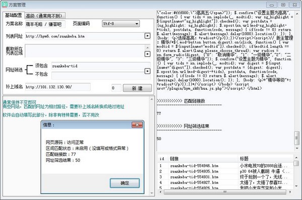Screen dimensions: 302x200
Task: Click the 方案名称 text field
Action: (x=45, y=24)
